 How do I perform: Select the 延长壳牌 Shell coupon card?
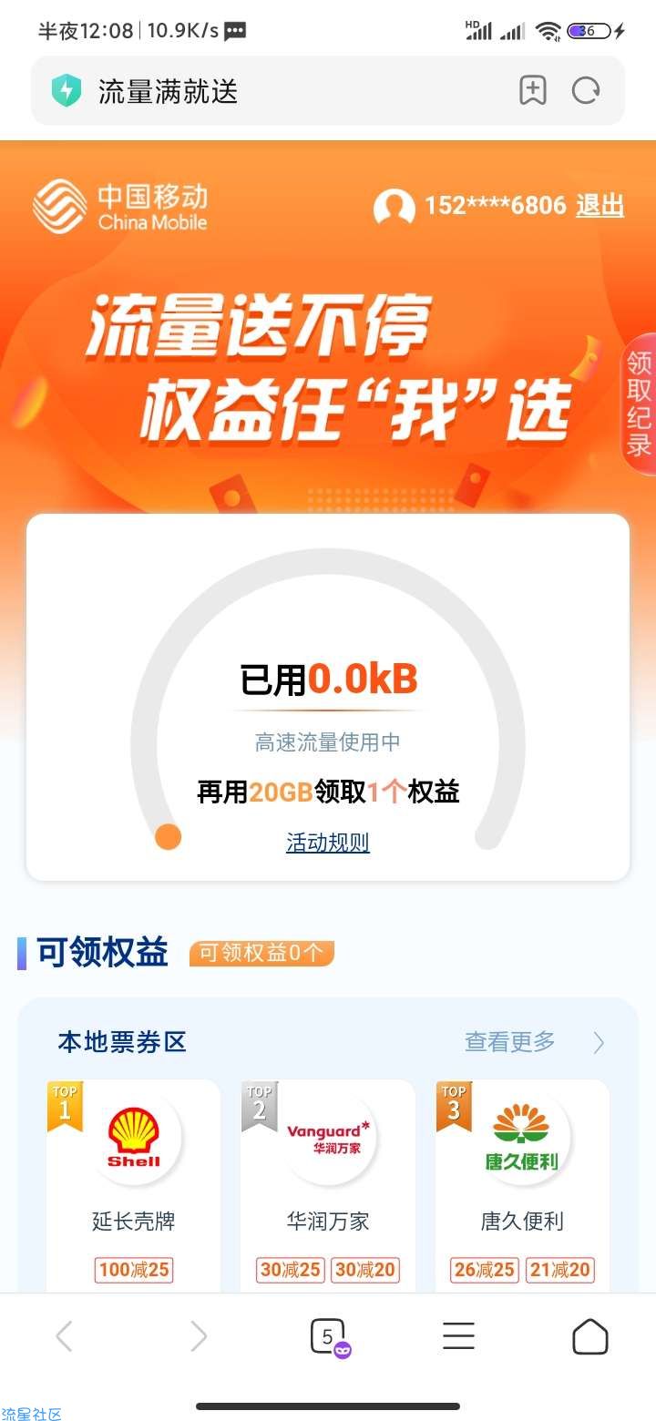133,1186
